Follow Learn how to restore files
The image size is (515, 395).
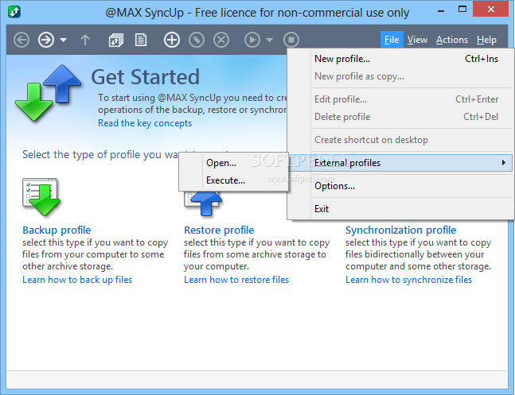pyautogui.click(x=236, y=280)
